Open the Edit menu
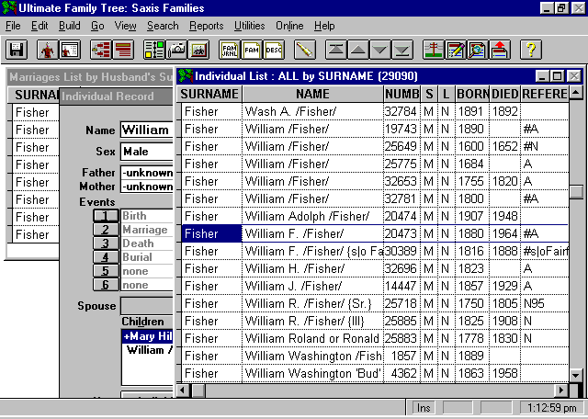The width and height of the screenshot is (588, 419). pyautogui.click(x=40, y=26)
